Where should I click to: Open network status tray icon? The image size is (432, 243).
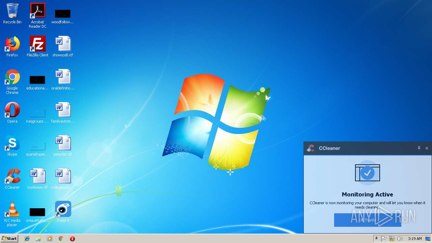(x=392, y=238)
